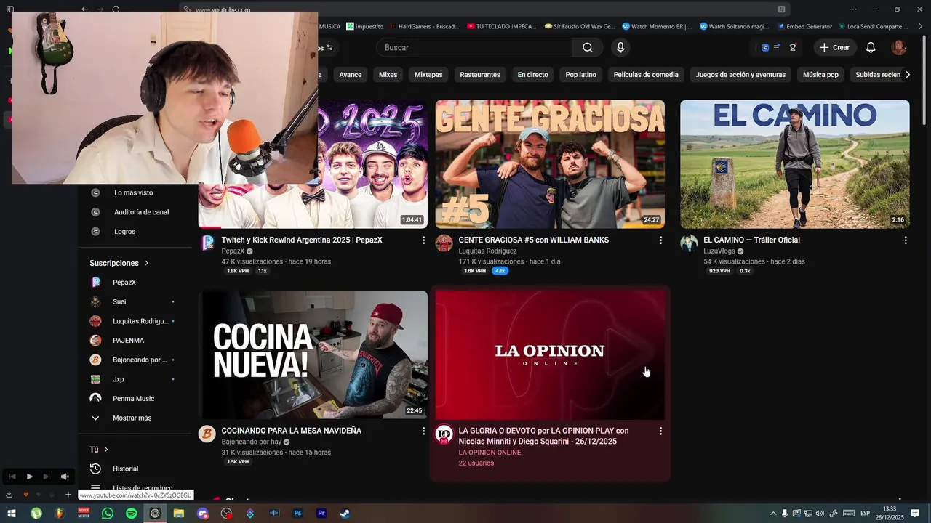Toggle system volume icon in the tray
This screenshot has width=931, height=523.
pos(821,514)
